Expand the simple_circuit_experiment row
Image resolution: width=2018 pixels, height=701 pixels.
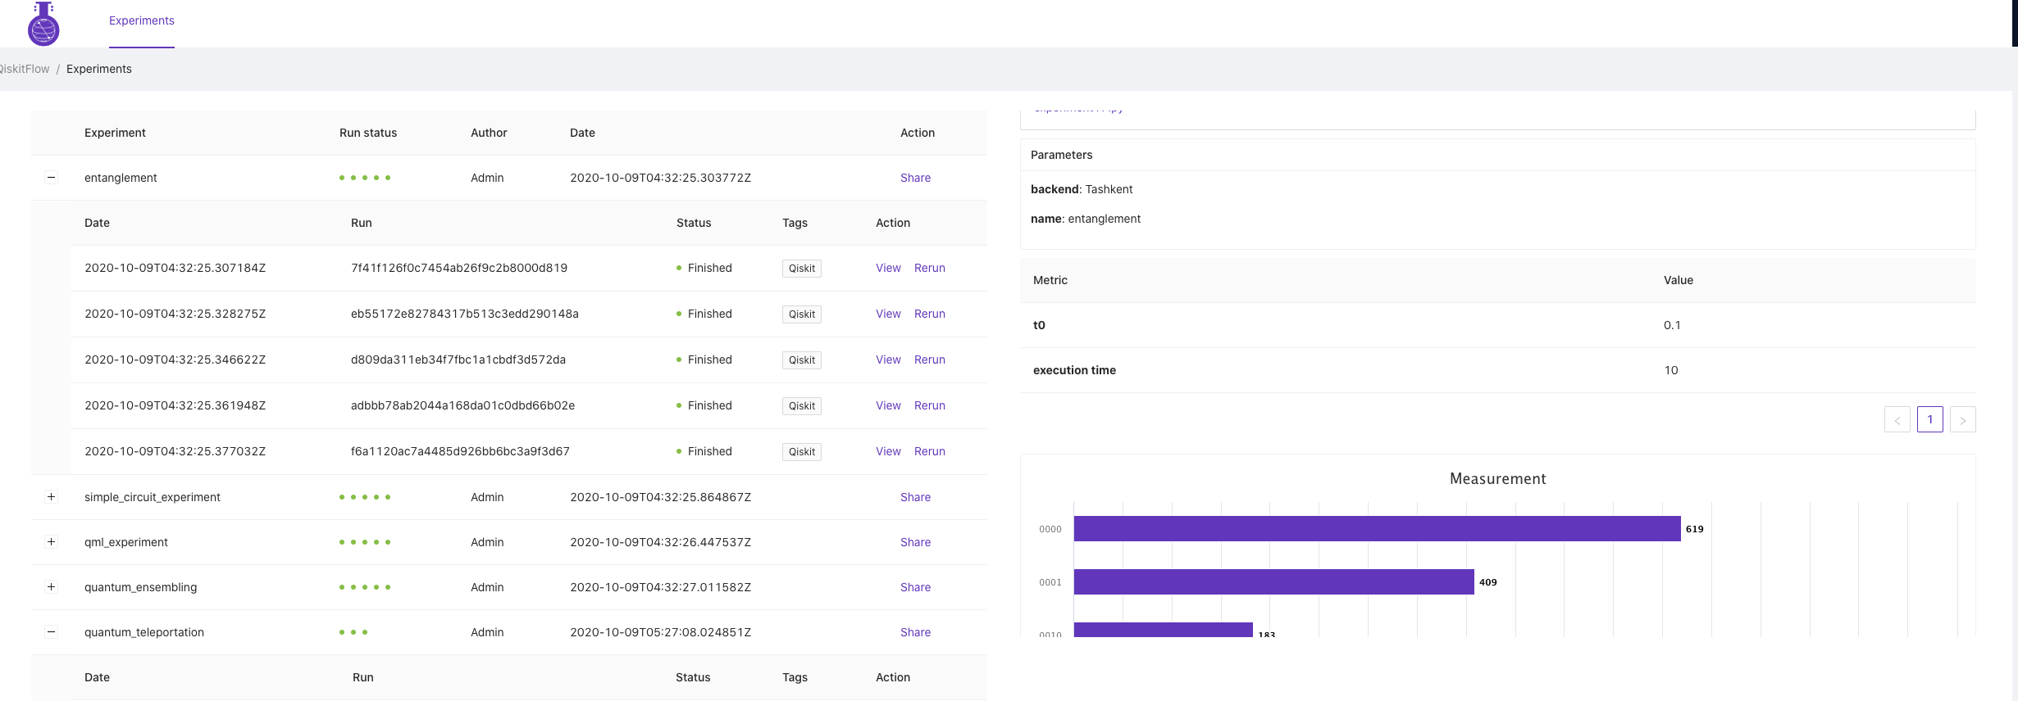click(x=51, y=497)
